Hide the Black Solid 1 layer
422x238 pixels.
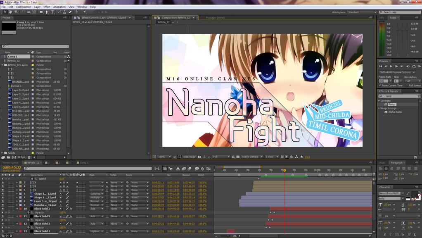(3, 231)
